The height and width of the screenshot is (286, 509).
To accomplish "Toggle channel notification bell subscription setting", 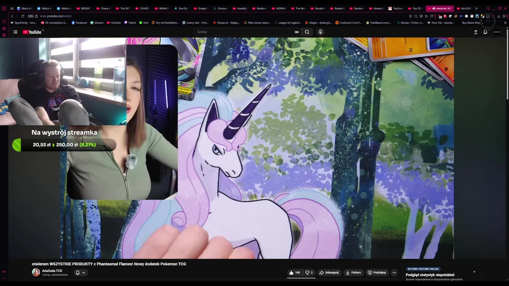I will 78,272.
